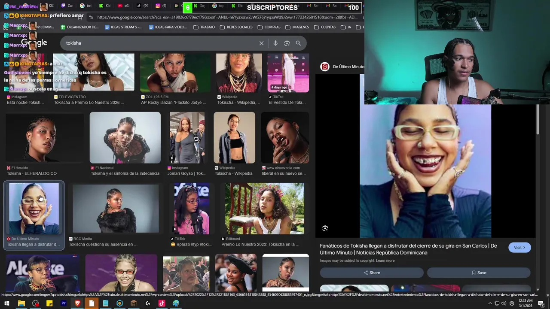The image size is (550, 309).
Task: Open the elnuevodia.com image result
Action: [285, 138]
